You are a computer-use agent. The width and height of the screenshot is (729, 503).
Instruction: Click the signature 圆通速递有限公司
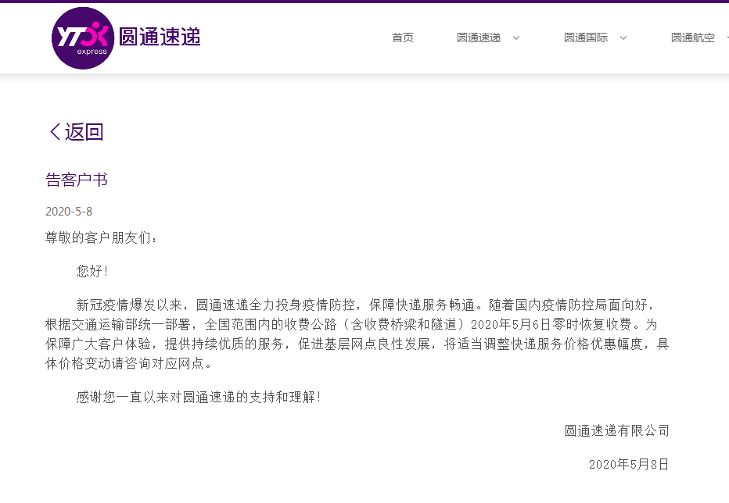(x=617, y=430)
